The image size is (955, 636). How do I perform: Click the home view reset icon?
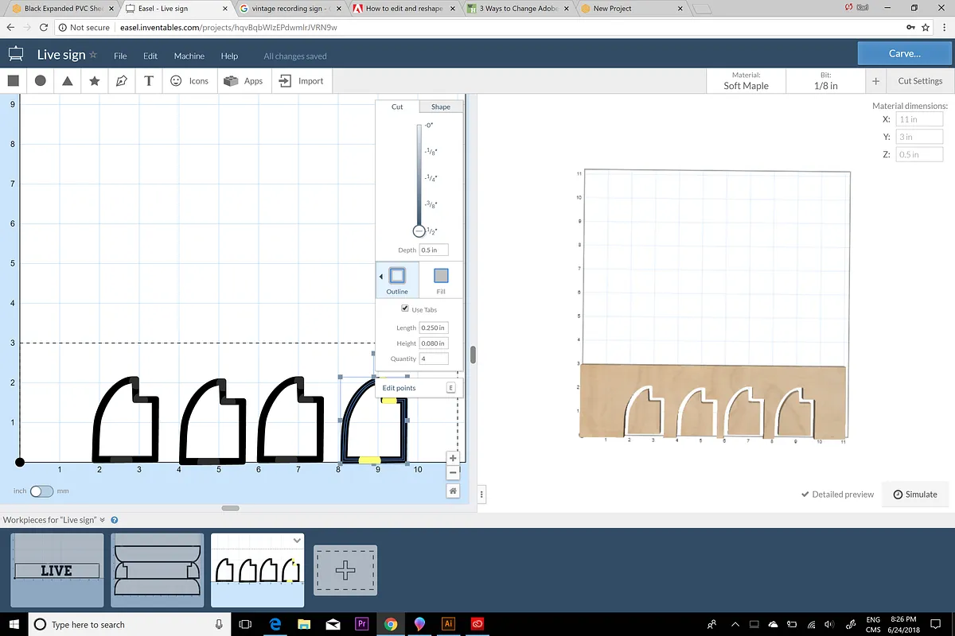coord(453,491)
